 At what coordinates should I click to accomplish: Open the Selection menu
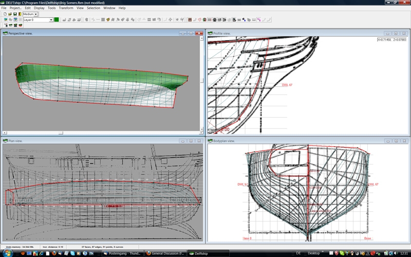(94, 8)
